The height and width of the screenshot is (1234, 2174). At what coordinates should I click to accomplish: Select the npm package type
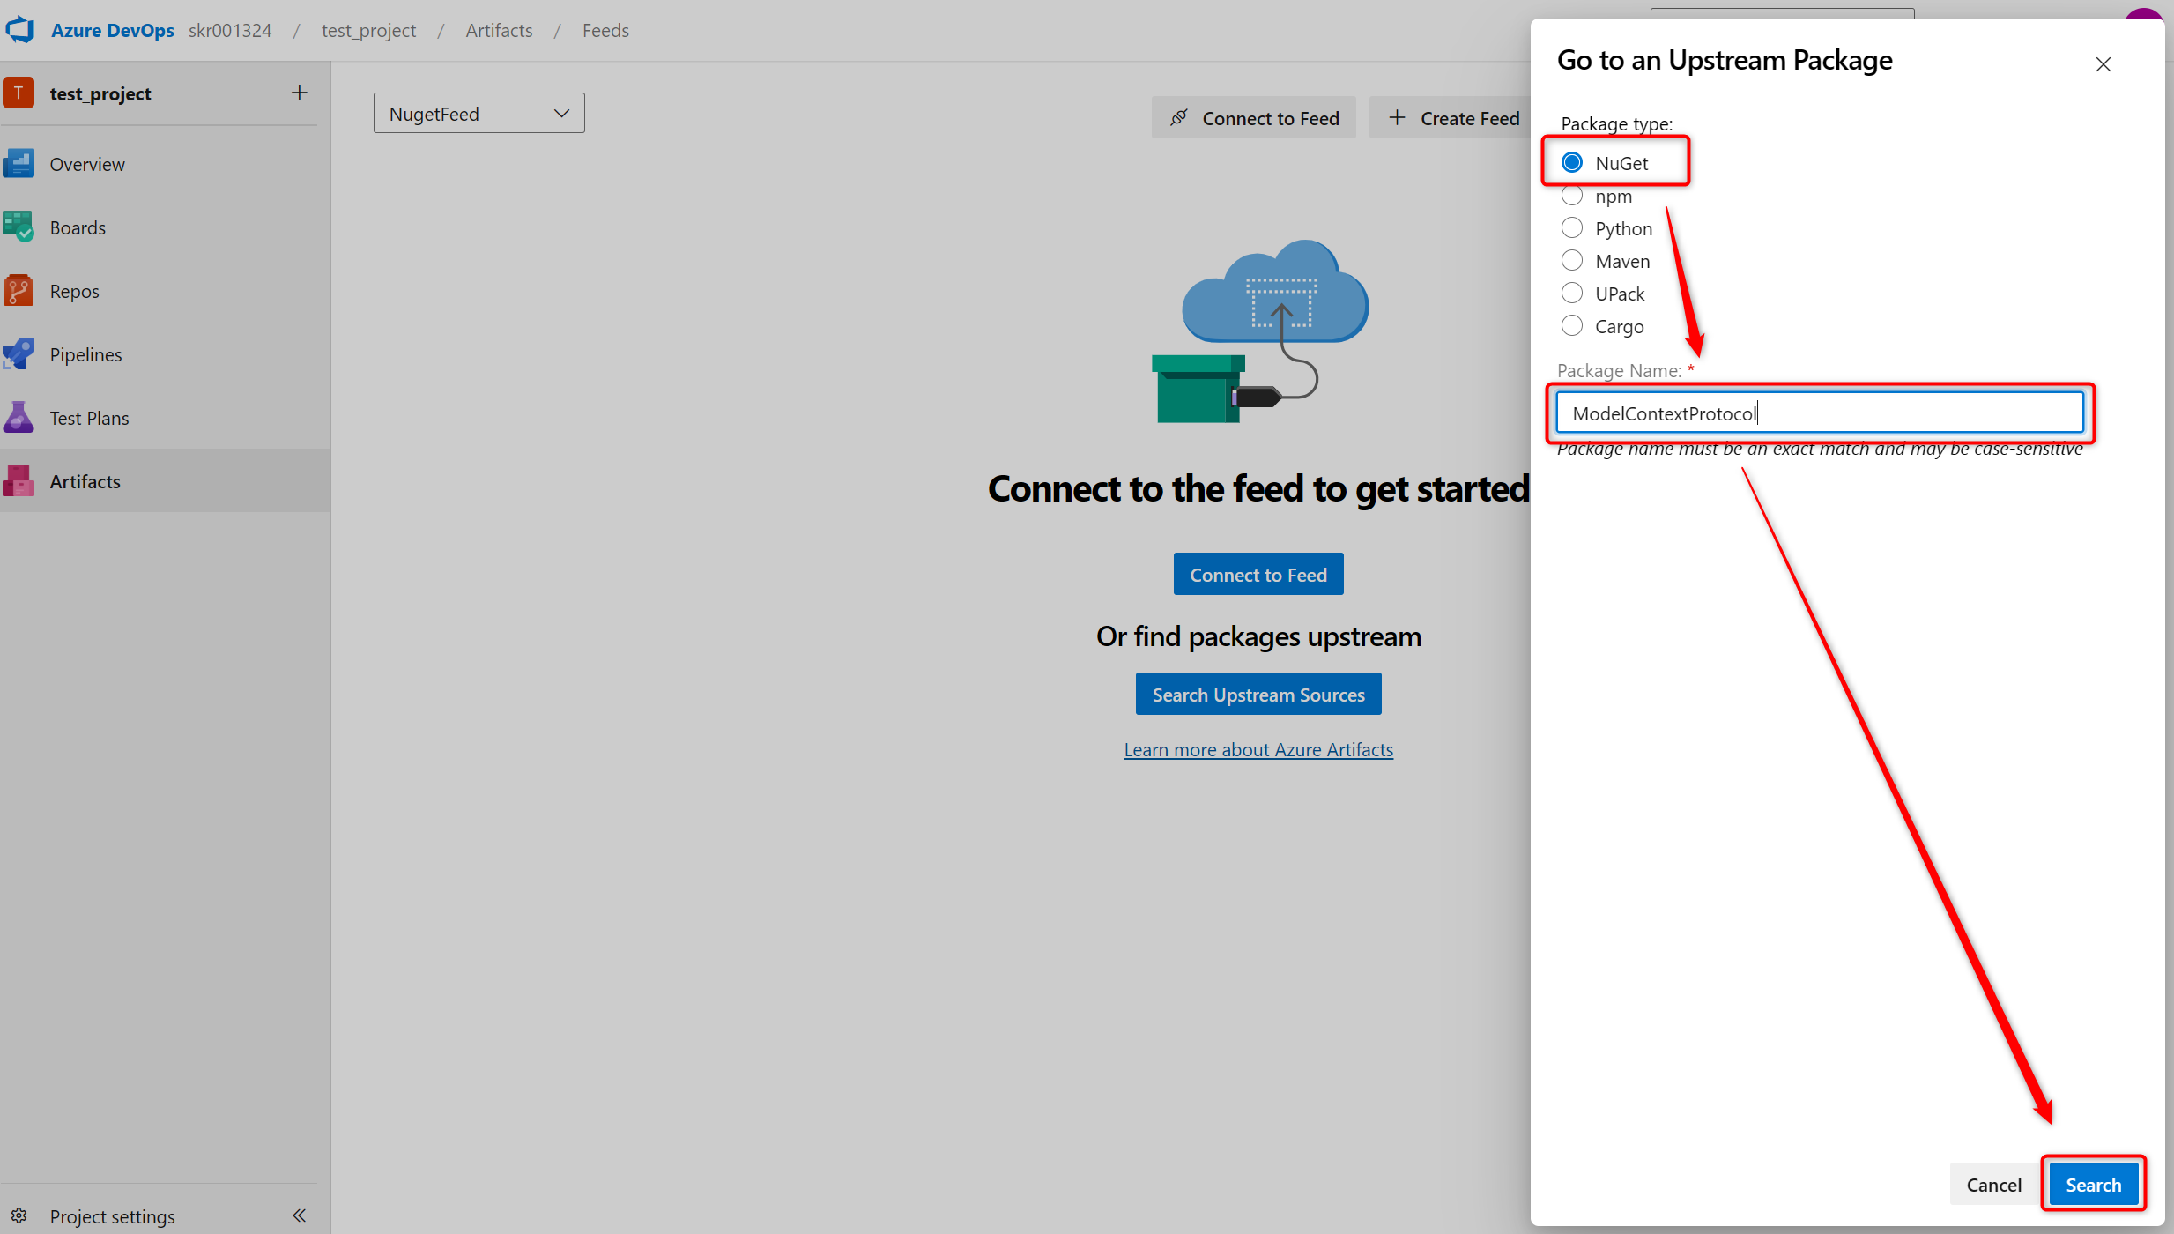tap(1572, 196)
